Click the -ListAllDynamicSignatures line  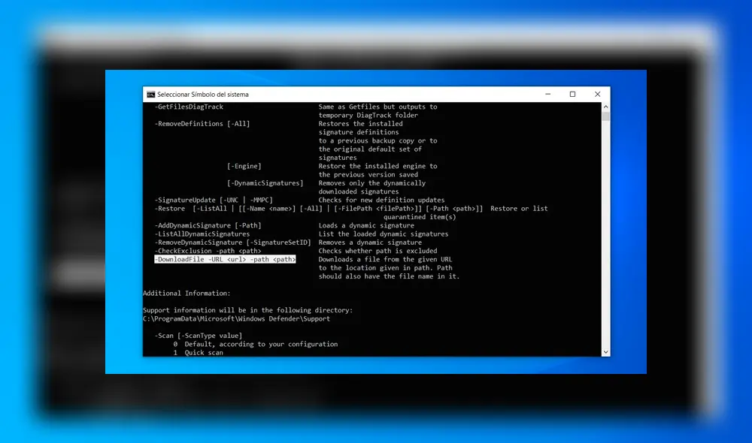pyautogui.click(x=203, y=234)
